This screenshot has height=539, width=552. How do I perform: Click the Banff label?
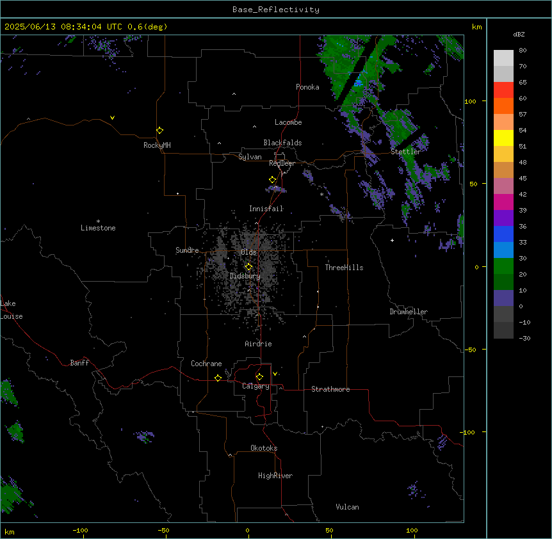tap(79, 363)
